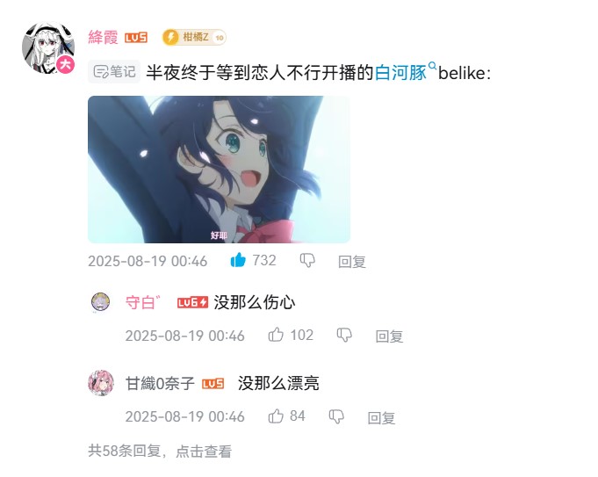Reply to the main comment by 絳霞
The width and height of the screenshot is (598, 477).
point(351,262)
